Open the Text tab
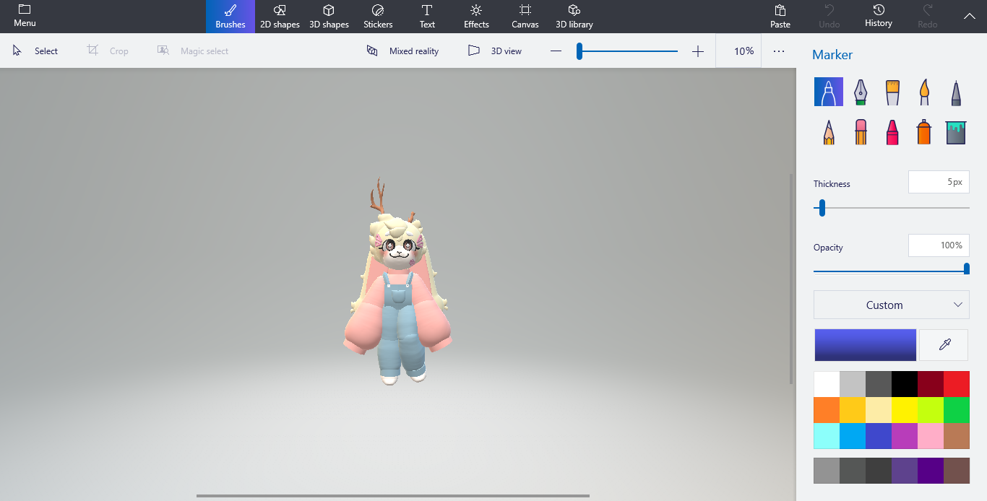987x501 pixels. click(x=427, y=16)
